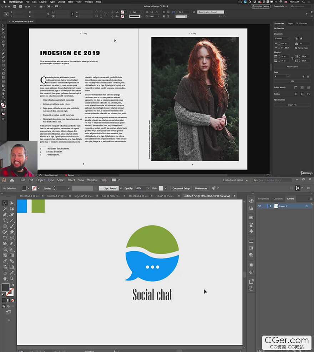Select the Rotate tool in Illustrator

point(5,238)
